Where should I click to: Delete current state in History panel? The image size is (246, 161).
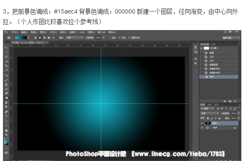click(x=235, y=101)
